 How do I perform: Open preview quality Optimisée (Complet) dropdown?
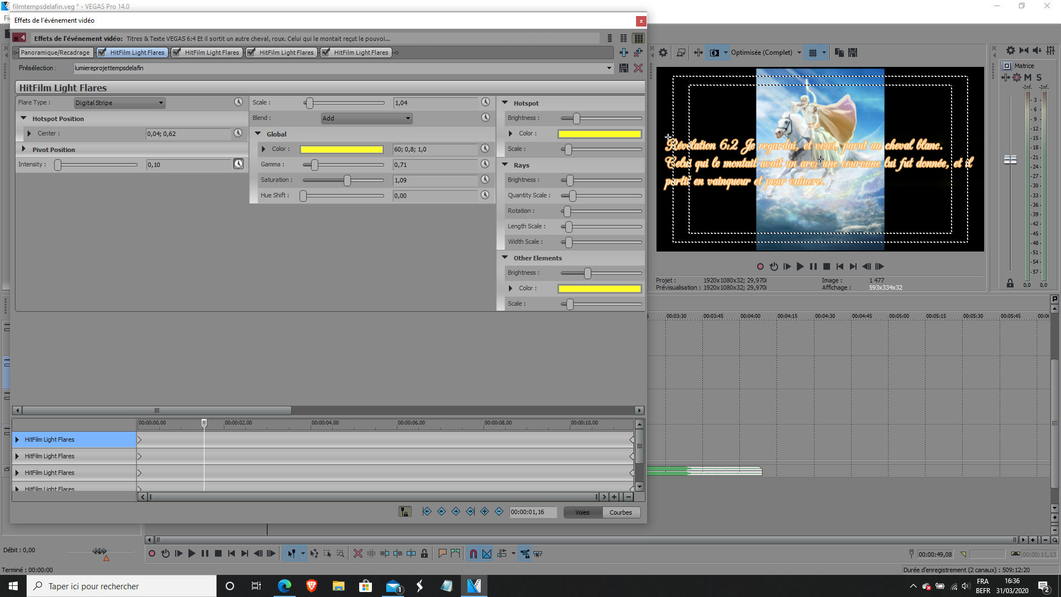pyautogui.click(x=799, y=53)
